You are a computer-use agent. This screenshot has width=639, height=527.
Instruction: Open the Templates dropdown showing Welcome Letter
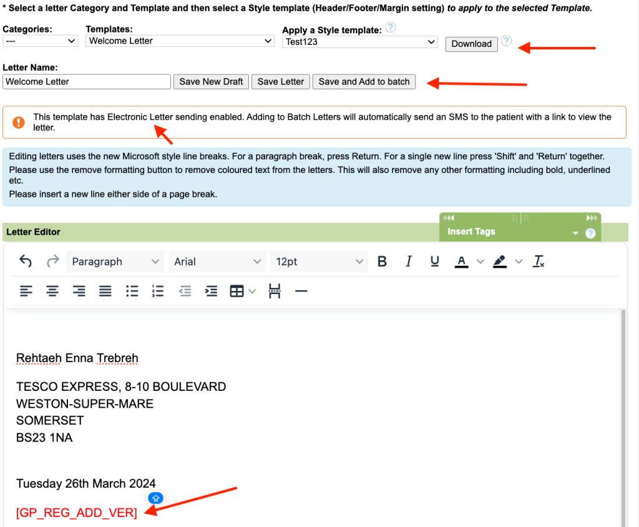point(180,41)
